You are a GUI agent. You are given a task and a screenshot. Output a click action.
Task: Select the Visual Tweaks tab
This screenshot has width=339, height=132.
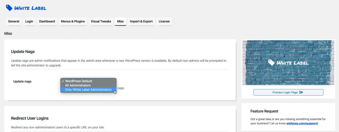(x=101, y=22)
